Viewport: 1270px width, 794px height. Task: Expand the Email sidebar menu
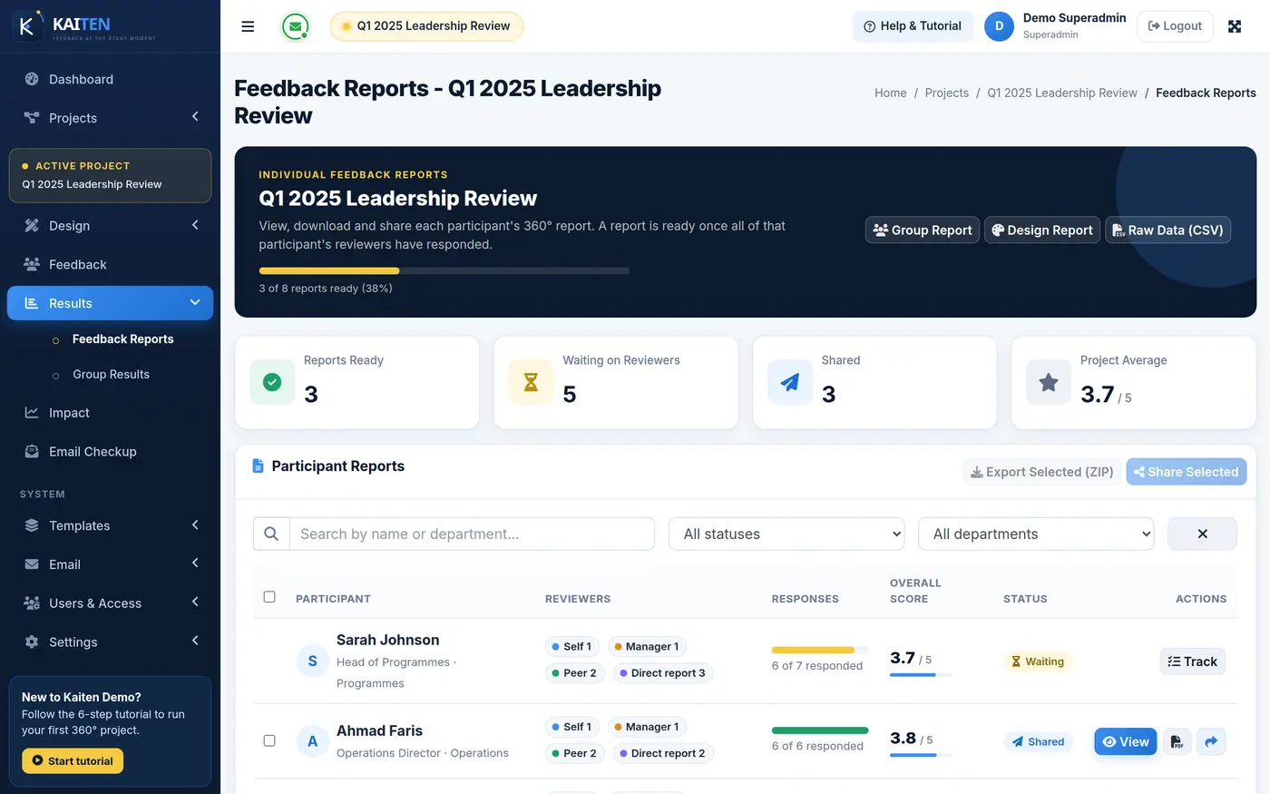[110, 564]
